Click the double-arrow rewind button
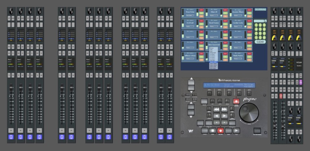310x151 pixels. point(217,109)
